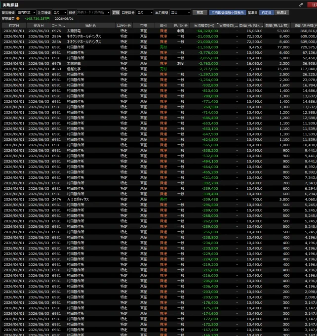This screenshot has width=317, height=336.
Task: Sort by the 銘柄名 column header
Action: tap(90, 25)
